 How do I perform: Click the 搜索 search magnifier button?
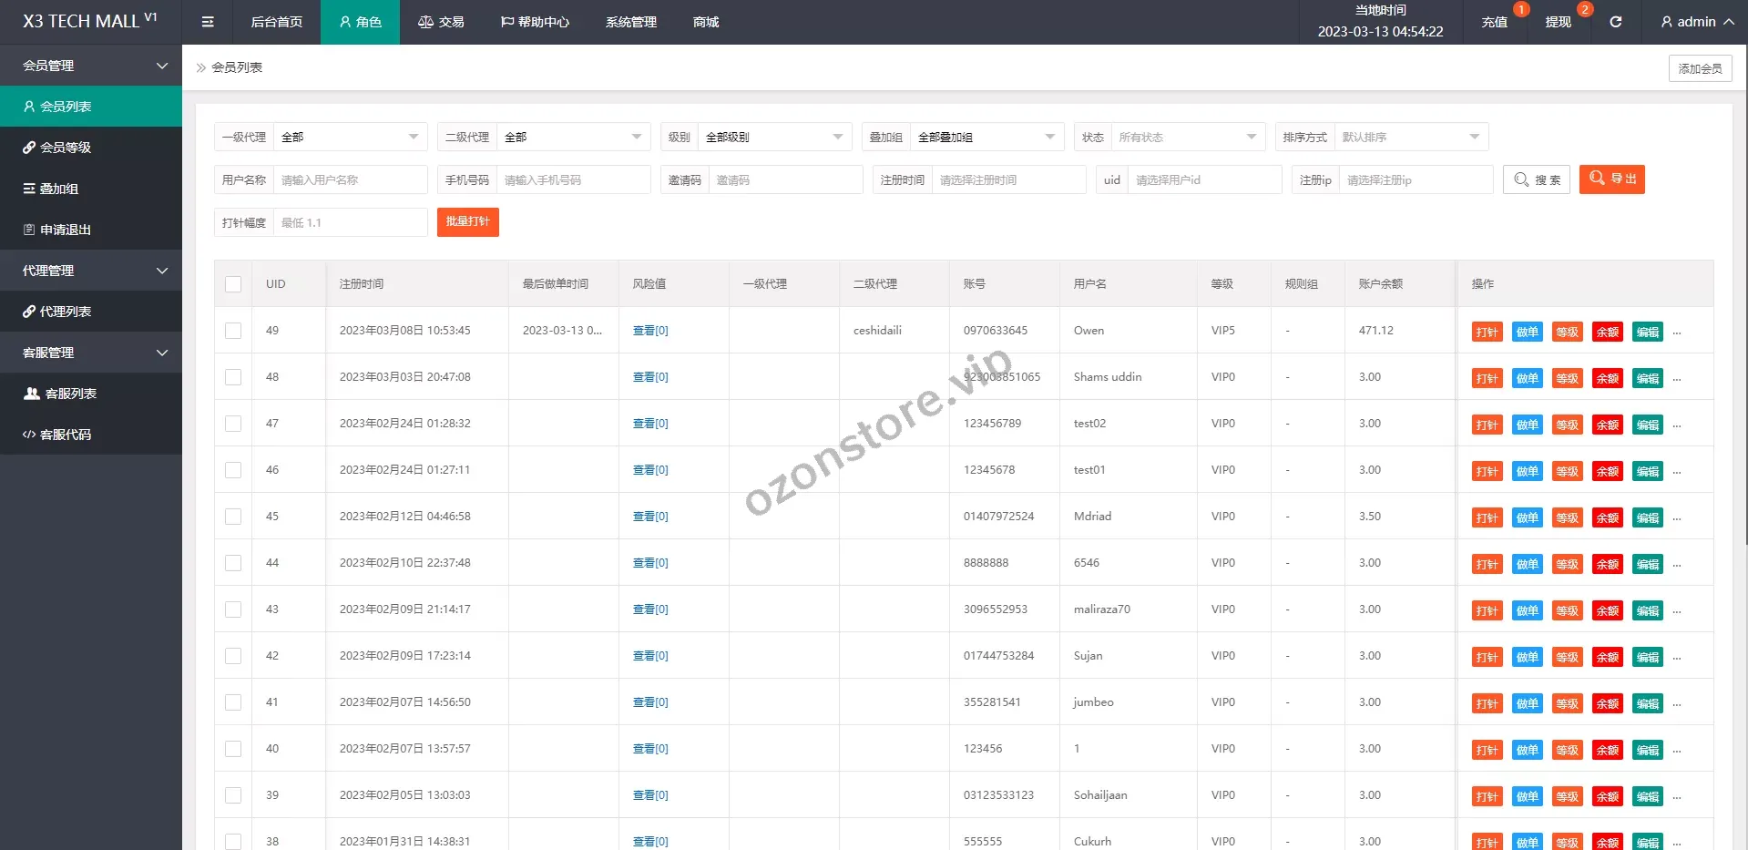pyautogui.click(x=1537, y=179)
